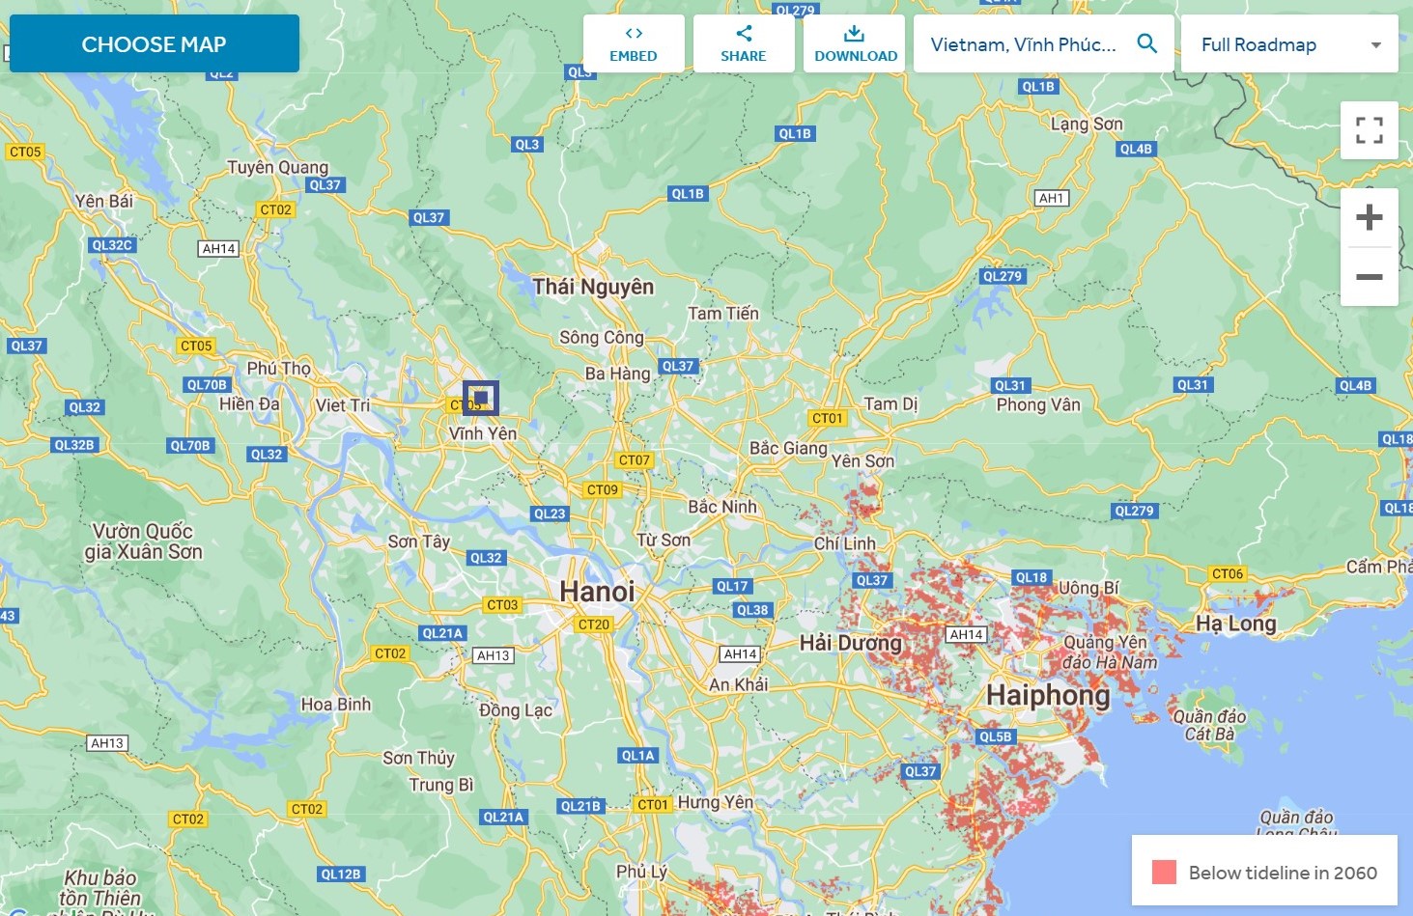This screenshot has width=1413, height=916.
Task: Click the AH13 road shield near Đồng Lạc
Action: [x=494, y=655]
